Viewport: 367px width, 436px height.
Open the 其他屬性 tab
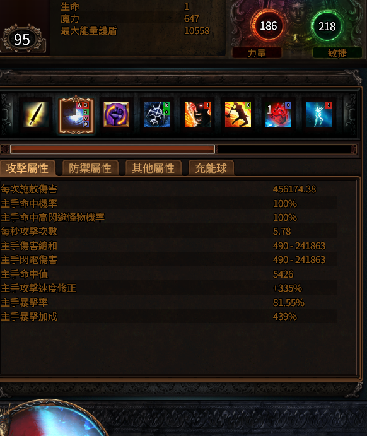tap(153, 168)
